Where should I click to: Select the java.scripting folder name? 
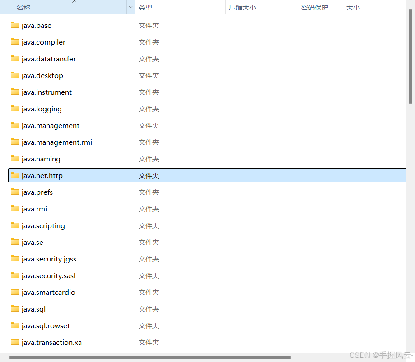(43, 226)
